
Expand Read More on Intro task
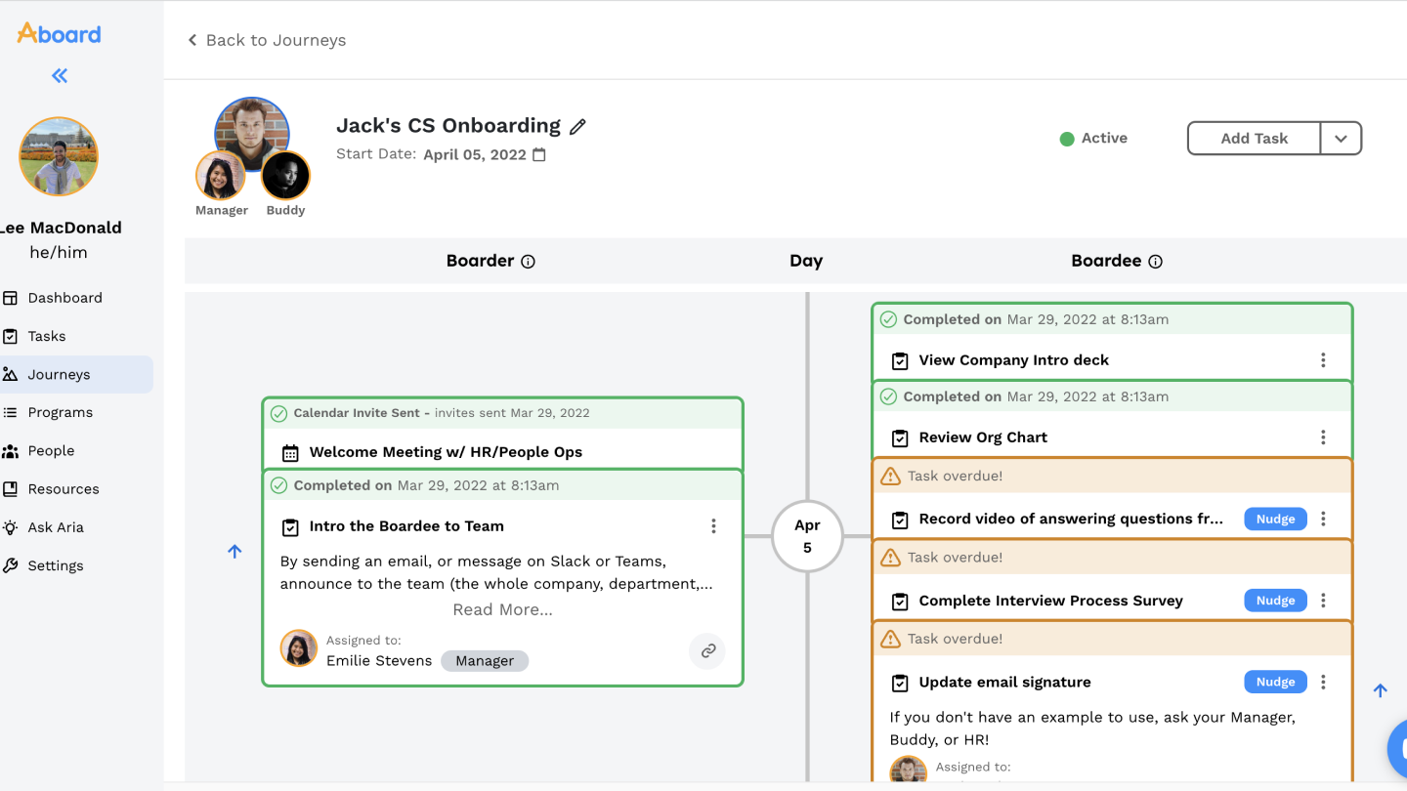[x=502, y=609]
